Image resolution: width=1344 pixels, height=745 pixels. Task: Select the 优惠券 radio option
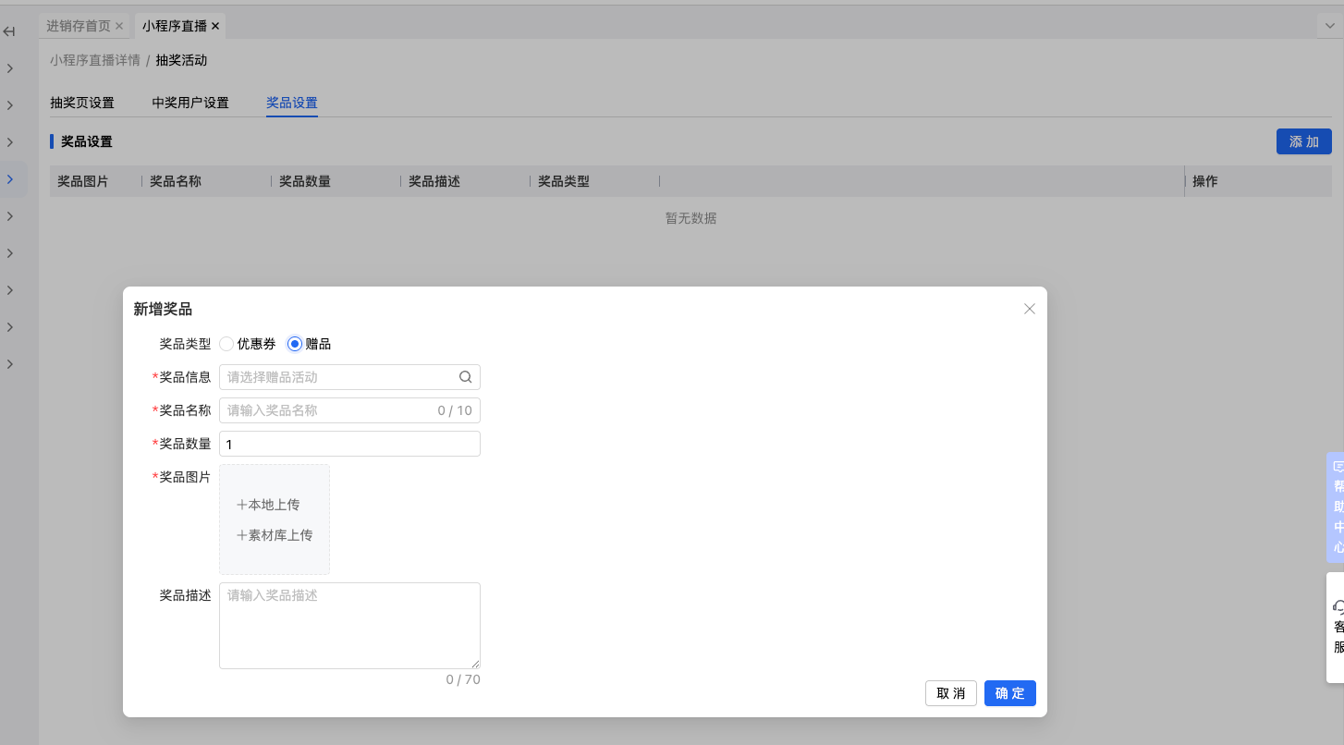click(227, 344)
